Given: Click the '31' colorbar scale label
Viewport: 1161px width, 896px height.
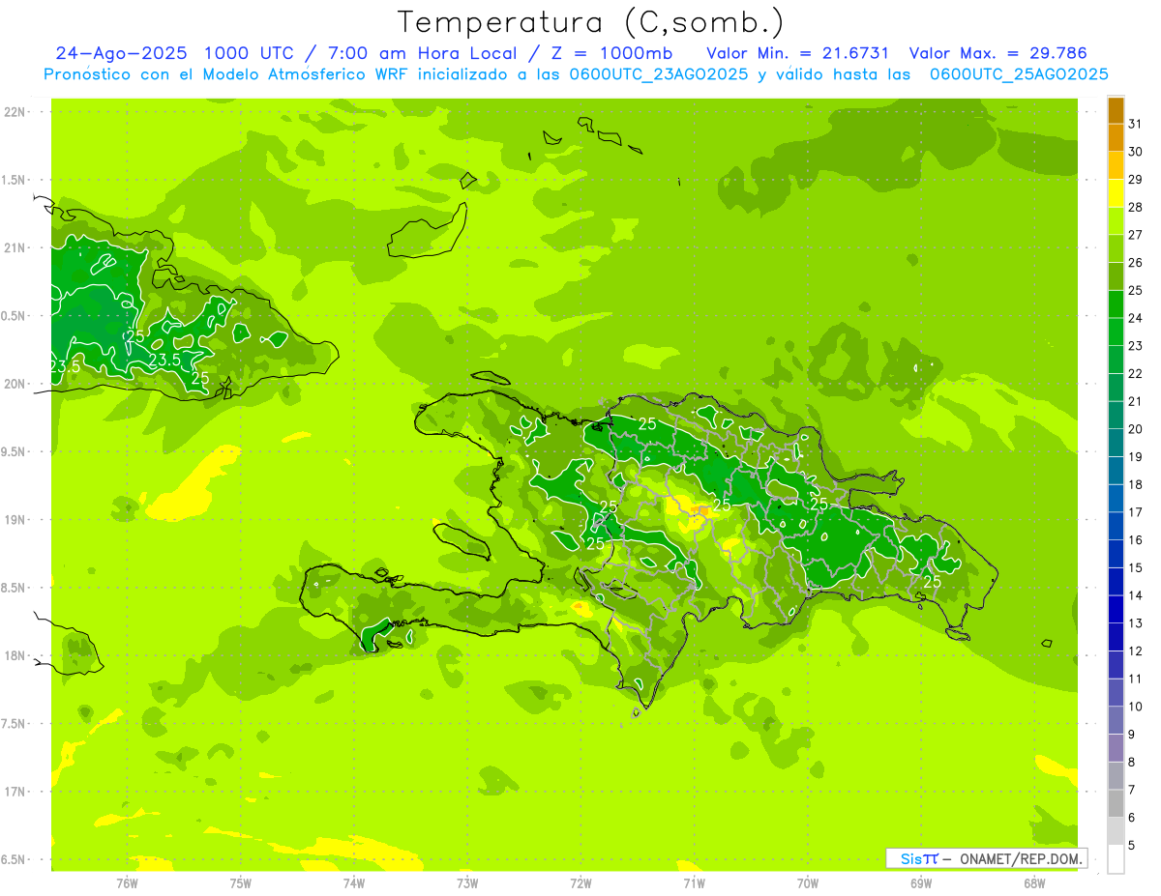Looking at the screenshot, I should pos(1136,124).
